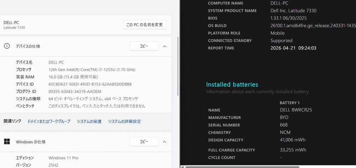Click the connected standby value Supported
The image size is (356, 168).
point(281,40)
